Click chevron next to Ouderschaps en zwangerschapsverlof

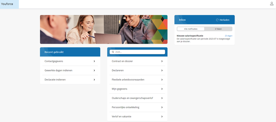162,98
